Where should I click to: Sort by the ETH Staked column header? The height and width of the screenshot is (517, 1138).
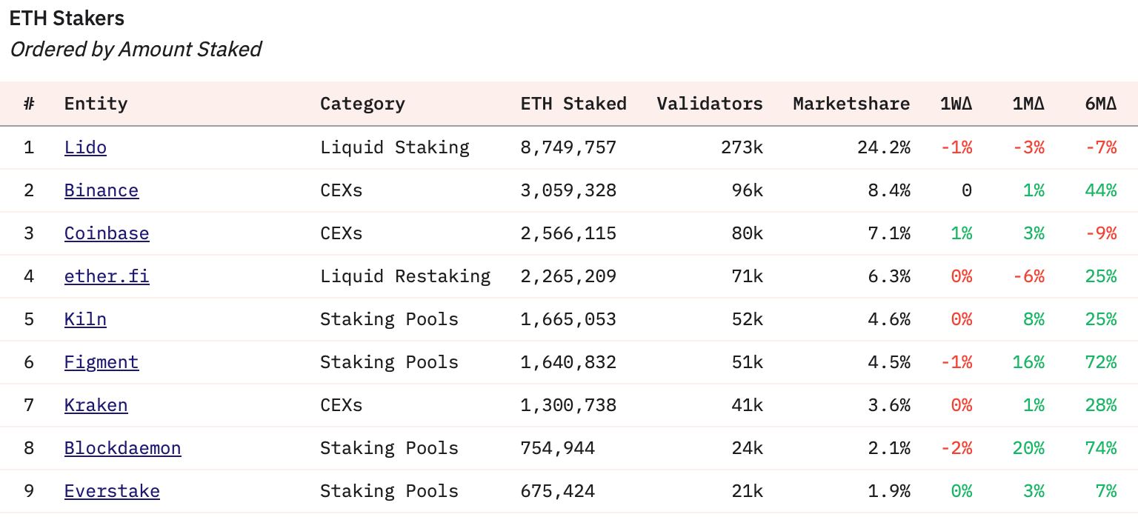click(573, 104)
